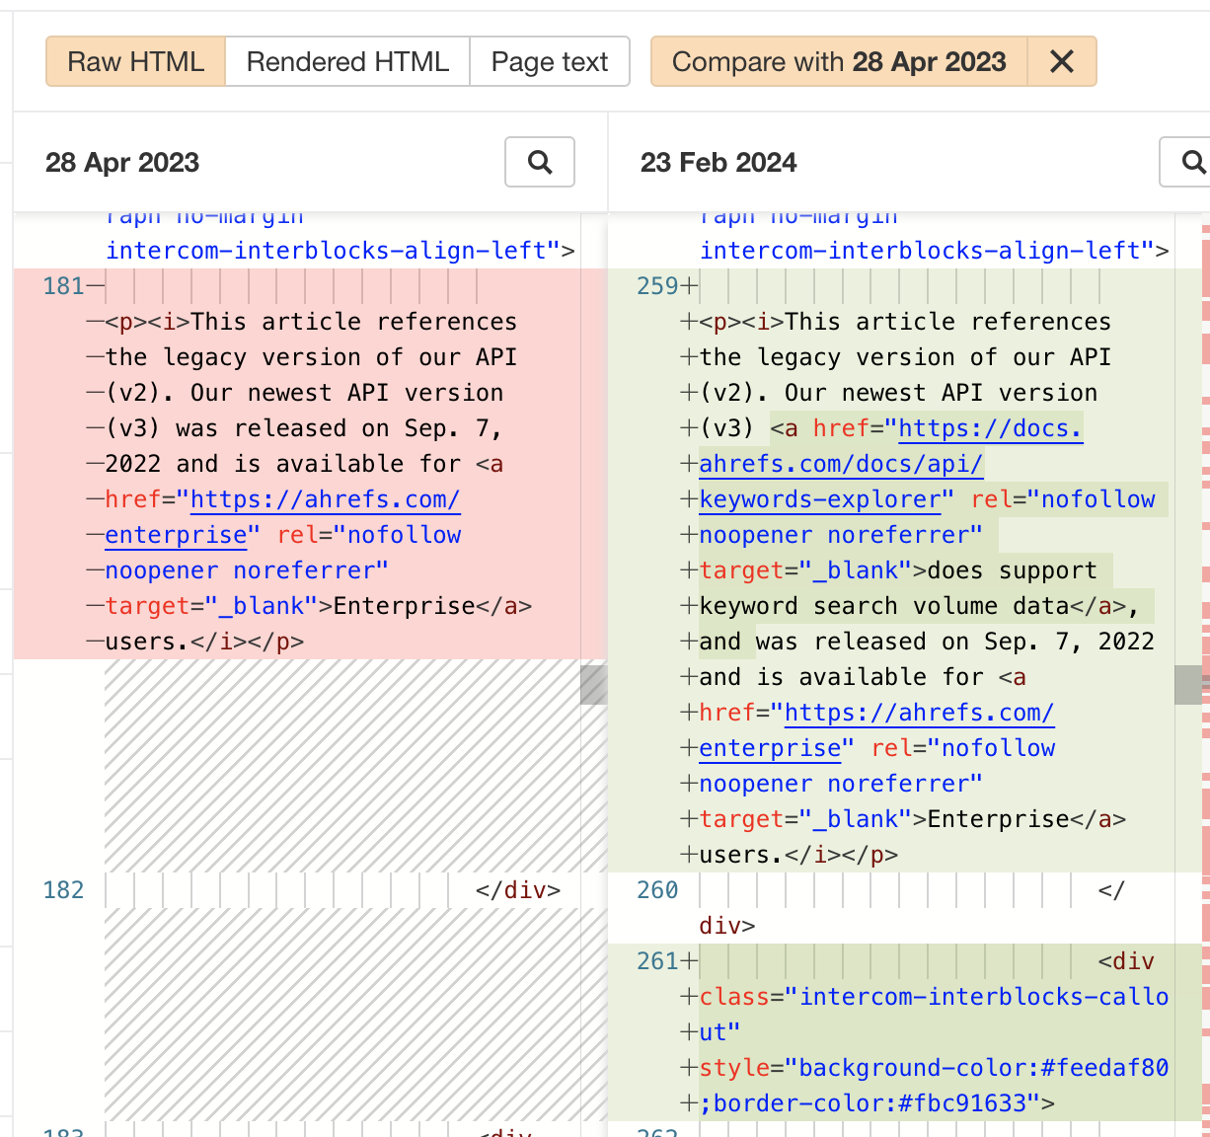Click the 23 Feb 2024 date header

[x=718, y=162]
